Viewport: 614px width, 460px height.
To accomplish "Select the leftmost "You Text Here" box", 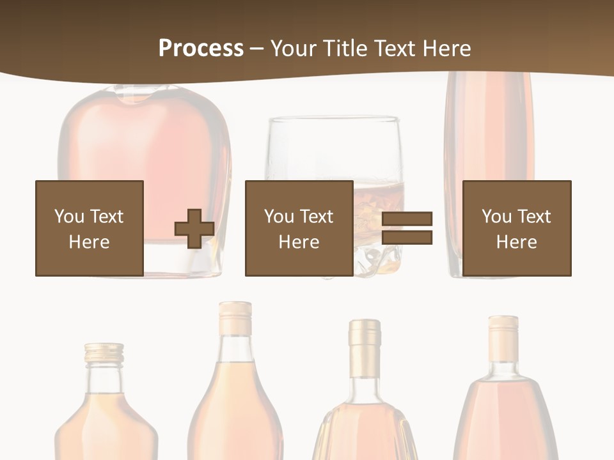I will pos(89,228).
